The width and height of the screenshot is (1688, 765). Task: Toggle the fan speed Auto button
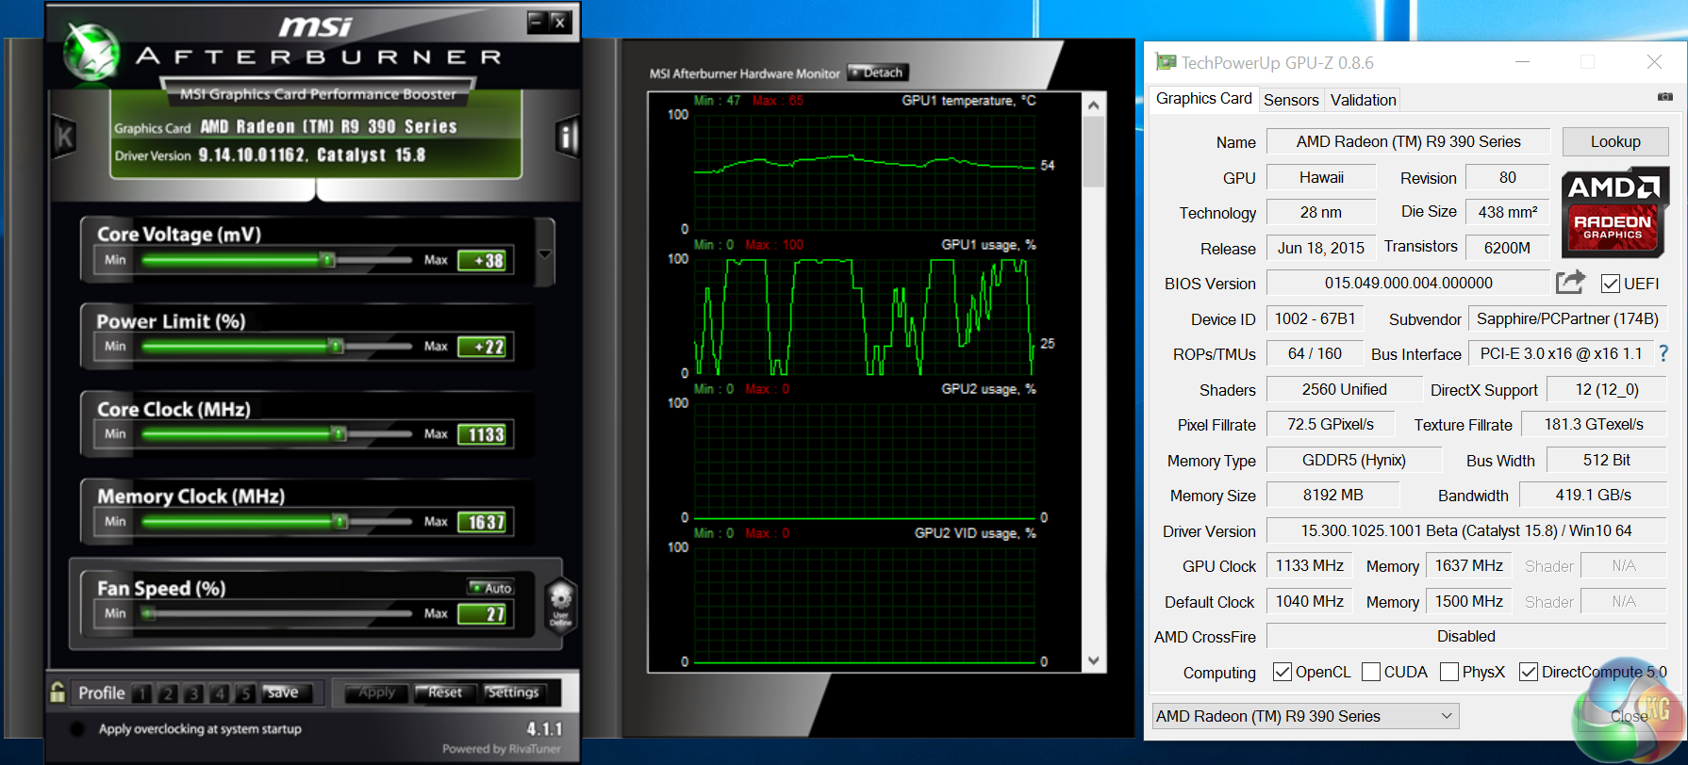tap(491, 588)
